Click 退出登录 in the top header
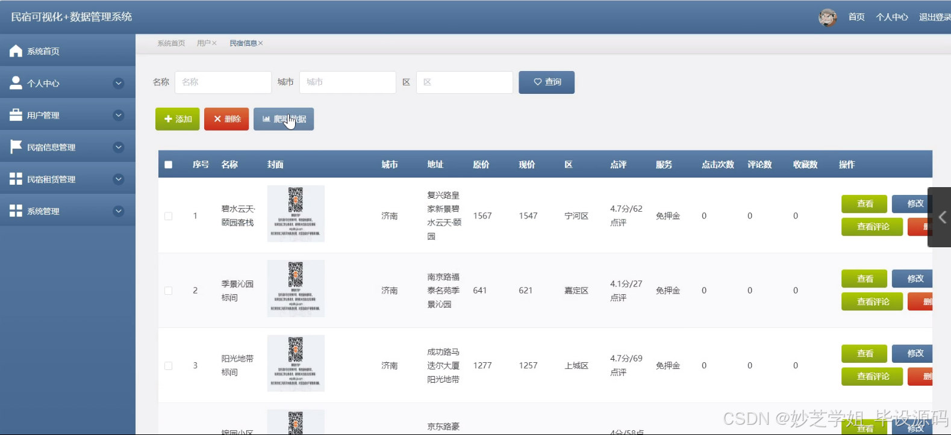 (935, 17)
